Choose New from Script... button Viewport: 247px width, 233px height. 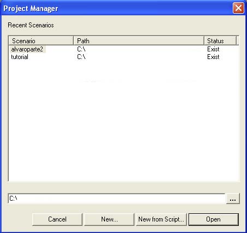click(x=161, y=219)
